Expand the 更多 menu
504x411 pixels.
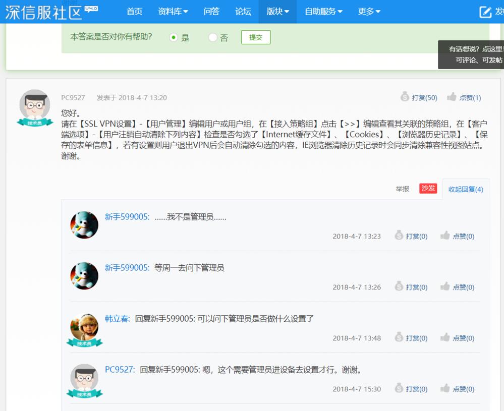point(369,12)
